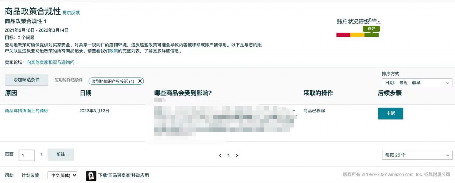Remove the 收到的知识产权投诉 filter with X icon
This screenshot has width=455, height=183.
coord(140,81)
